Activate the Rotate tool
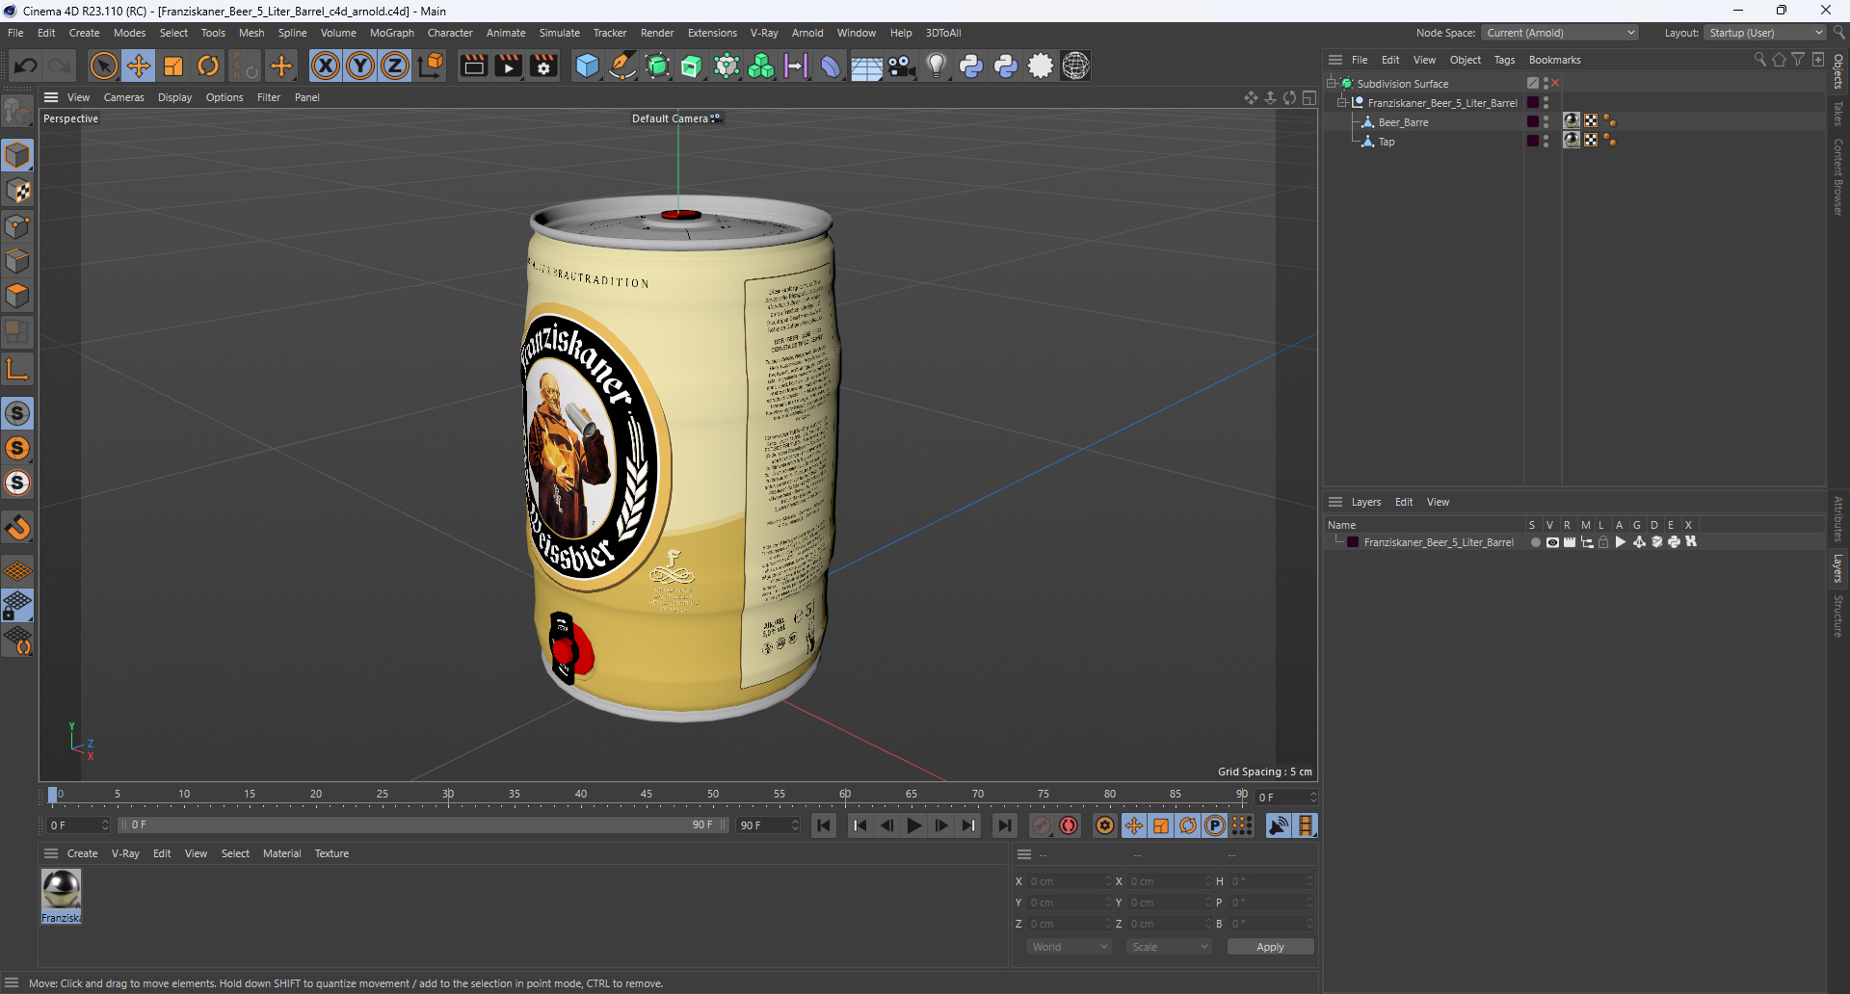This screenshot has height=994, width=1850. point(208,65)
